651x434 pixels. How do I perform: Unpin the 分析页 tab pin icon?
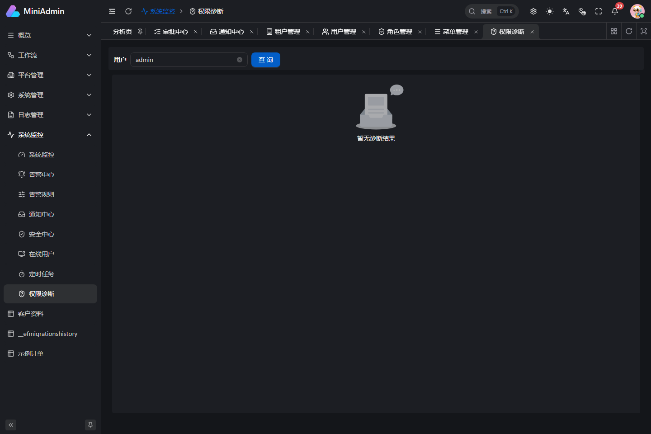click(x=140, y=32)
